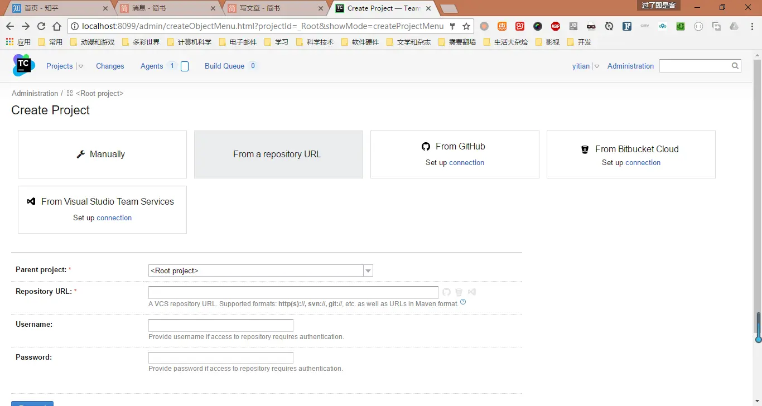The width and height of the screenshot is (762, 406).
Task: Click the Administration breadcrumb link
Action: pos(35,94)
